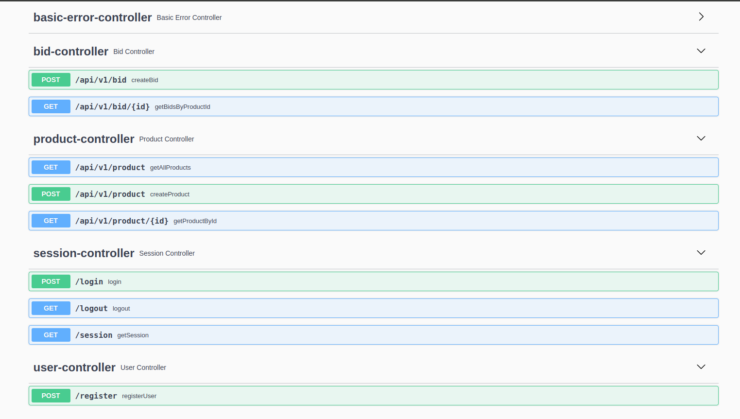Open the GET /api/v1/bid/{id} endpoint

tap(373, 106)
